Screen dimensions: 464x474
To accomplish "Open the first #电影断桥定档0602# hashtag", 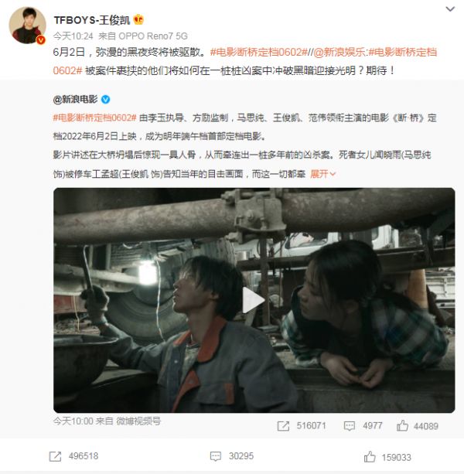I will (259, 53).
